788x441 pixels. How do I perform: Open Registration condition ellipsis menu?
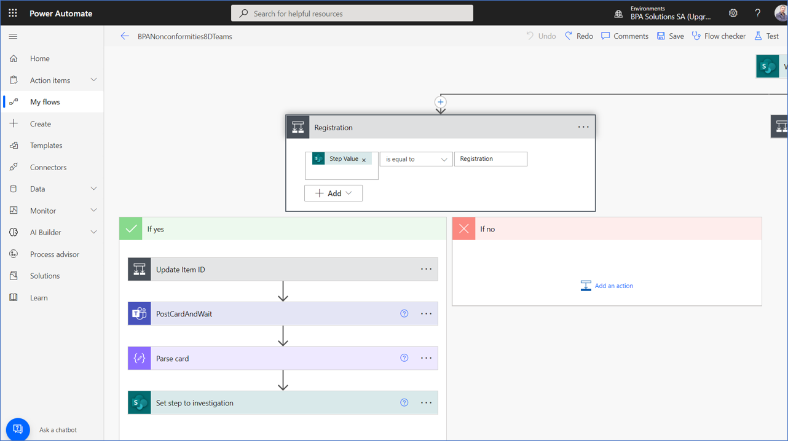pos(583,127)
